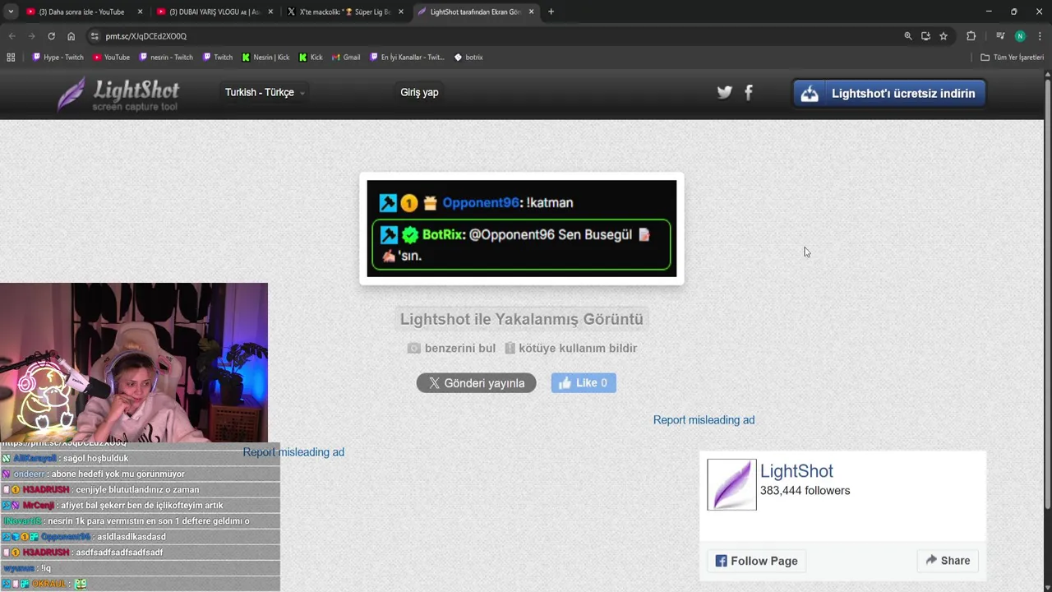Click the streamer webcam overlay
This screenshot has height=592, width=1052.
[134, 363]
